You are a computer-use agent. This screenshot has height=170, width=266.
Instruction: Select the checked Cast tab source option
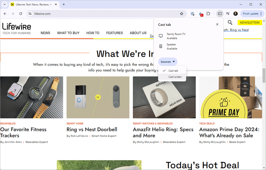[172, 70]
